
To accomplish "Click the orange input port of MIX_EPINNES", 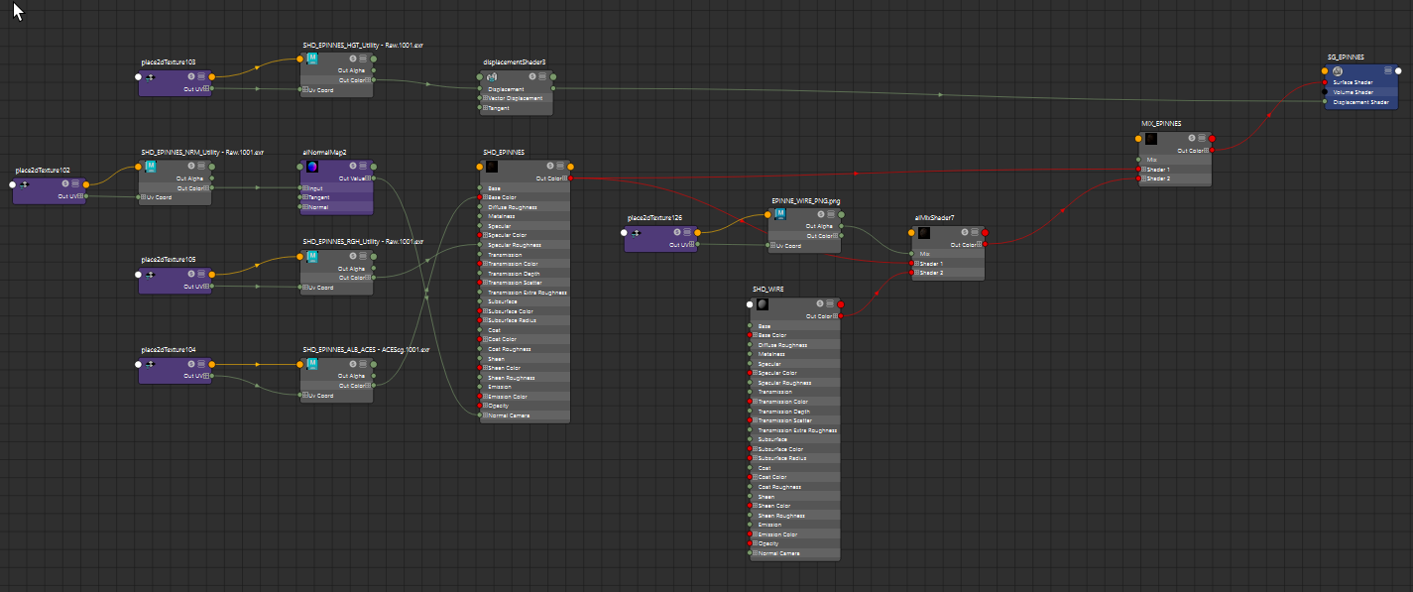I will tap(1138, 139).
